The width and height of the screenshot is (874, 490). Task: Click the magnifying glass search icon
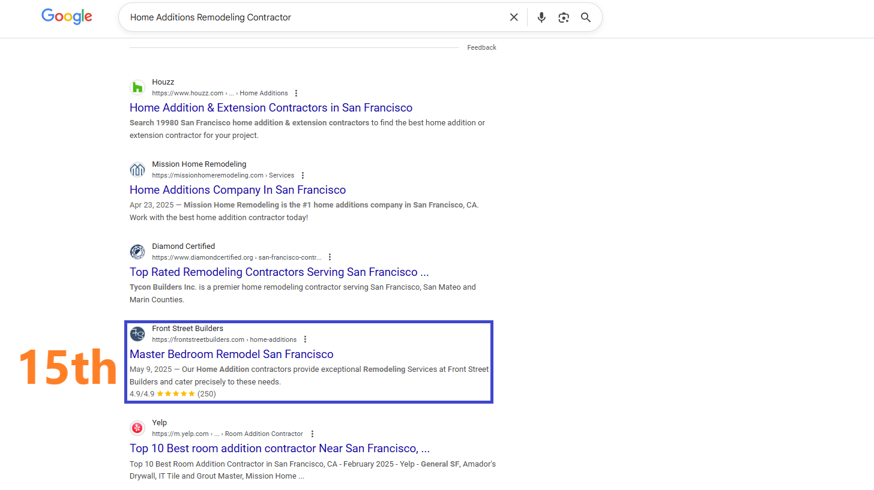(x=586, y=17)
